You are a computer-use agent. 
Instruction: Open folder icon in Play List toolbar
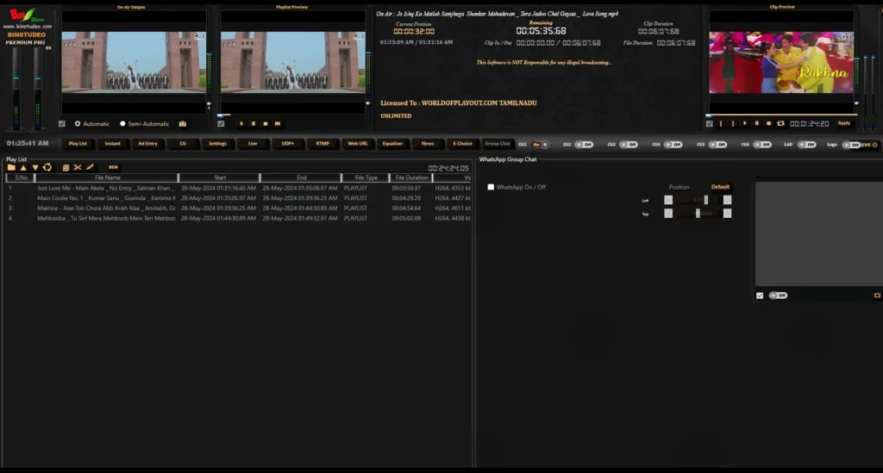[11, 168]
